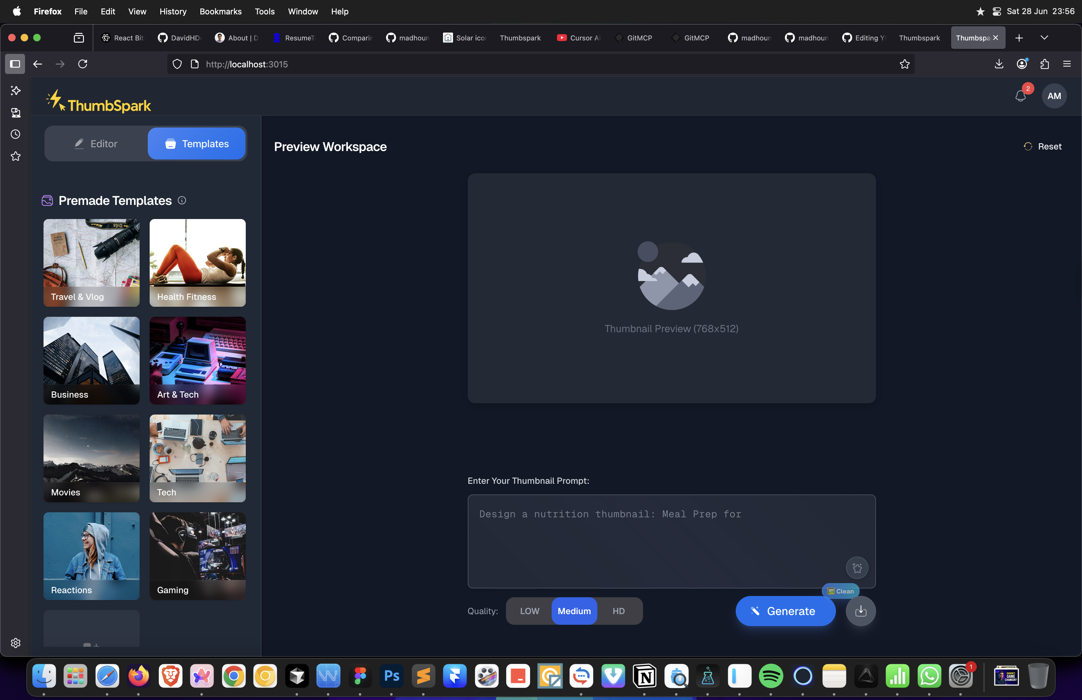Select Medium quality option
The image size is (1082, 700).
[x=574, y=611]
